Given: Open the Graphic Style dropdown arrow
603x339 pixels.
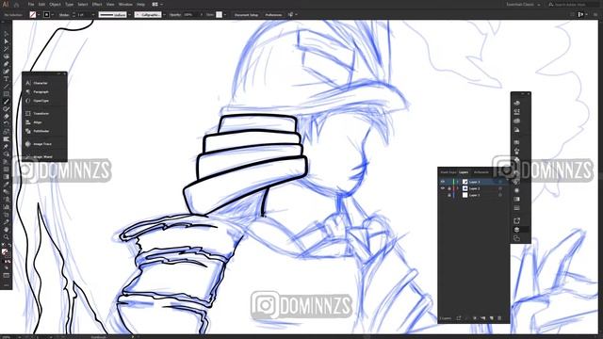Looking at the screenshot, I should [x=225, y=15].
